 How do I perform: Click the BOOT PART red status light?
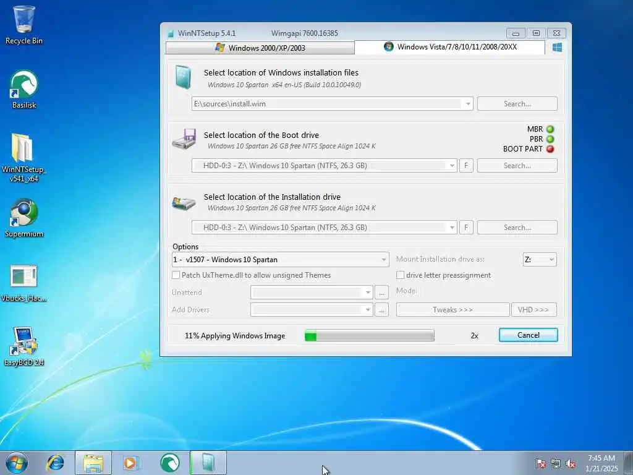(550, 148)
